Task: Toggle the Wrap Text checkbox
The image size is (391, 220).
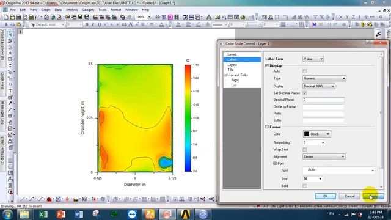Action: [304, 149]
